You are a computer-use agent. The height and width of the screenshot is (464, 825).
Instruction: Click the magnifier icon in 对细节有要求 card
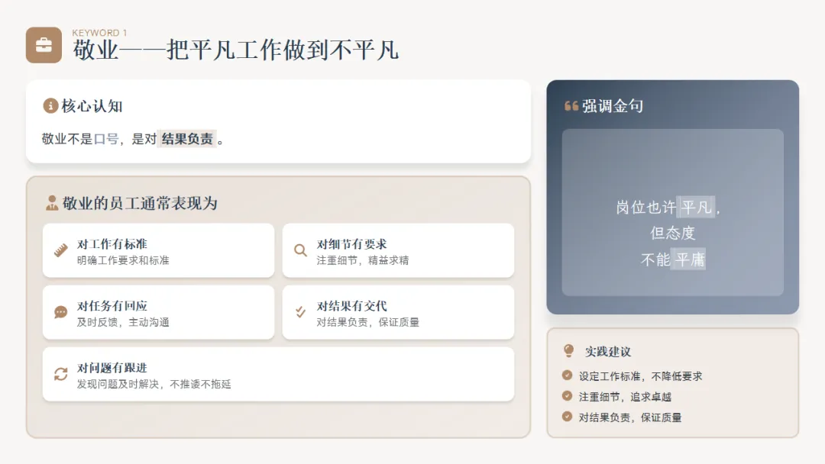pyautogui.click(x=300, y=250)
